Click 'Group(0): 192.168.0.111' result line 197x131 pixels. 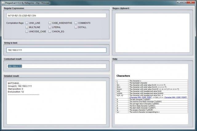[x=20, y=86]
